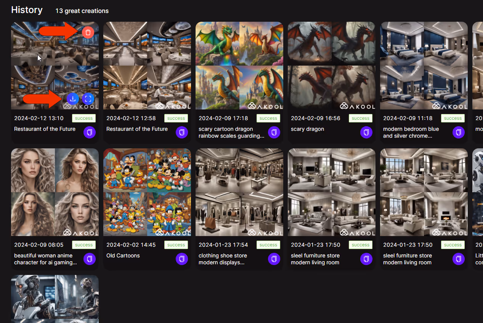The image size is (483, 323).
Task: Copy the scary cartoon dragon rainbow scales prompt
Action: tap(274, 132)
